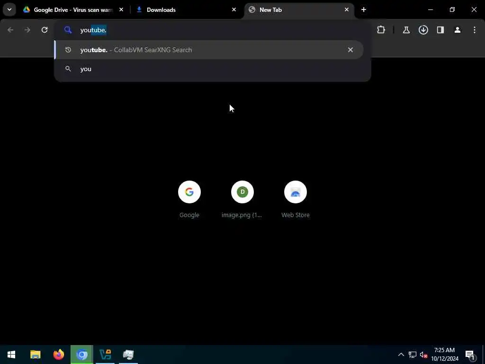Open the tab search dropdown arrow

pyautogui.click(x=9, y=9)
